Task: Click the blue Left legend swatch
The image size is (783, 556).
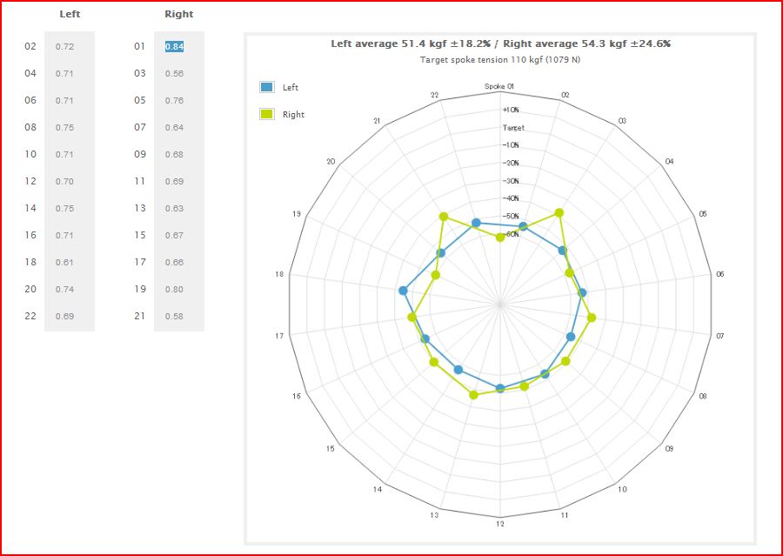Action: pyautogui.click(x=267, y=87)
